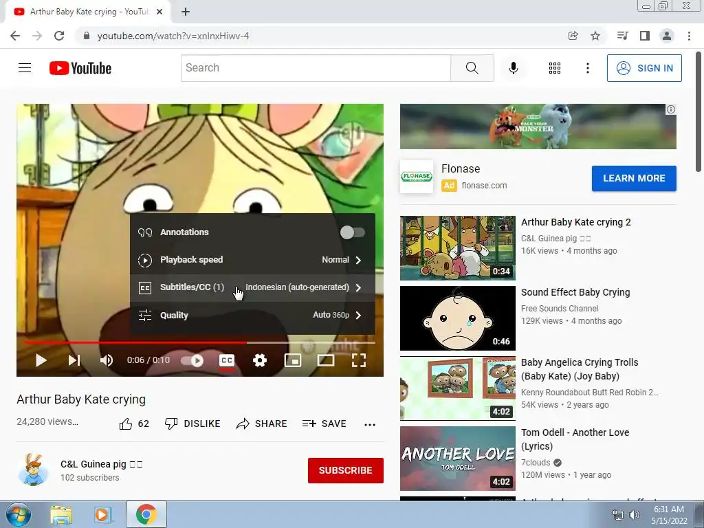This screenshot has height=528, width=704.
Task: Enable miniplayer mode
Action: coord(293,360)
